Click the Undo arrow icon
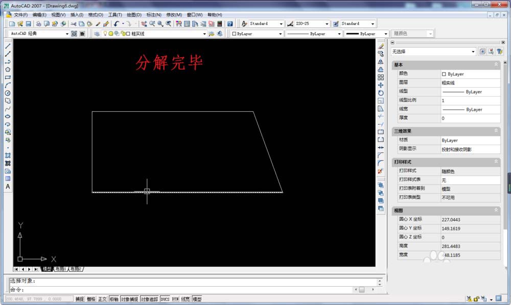The image size is (511, 305). (x=116, y=24)
